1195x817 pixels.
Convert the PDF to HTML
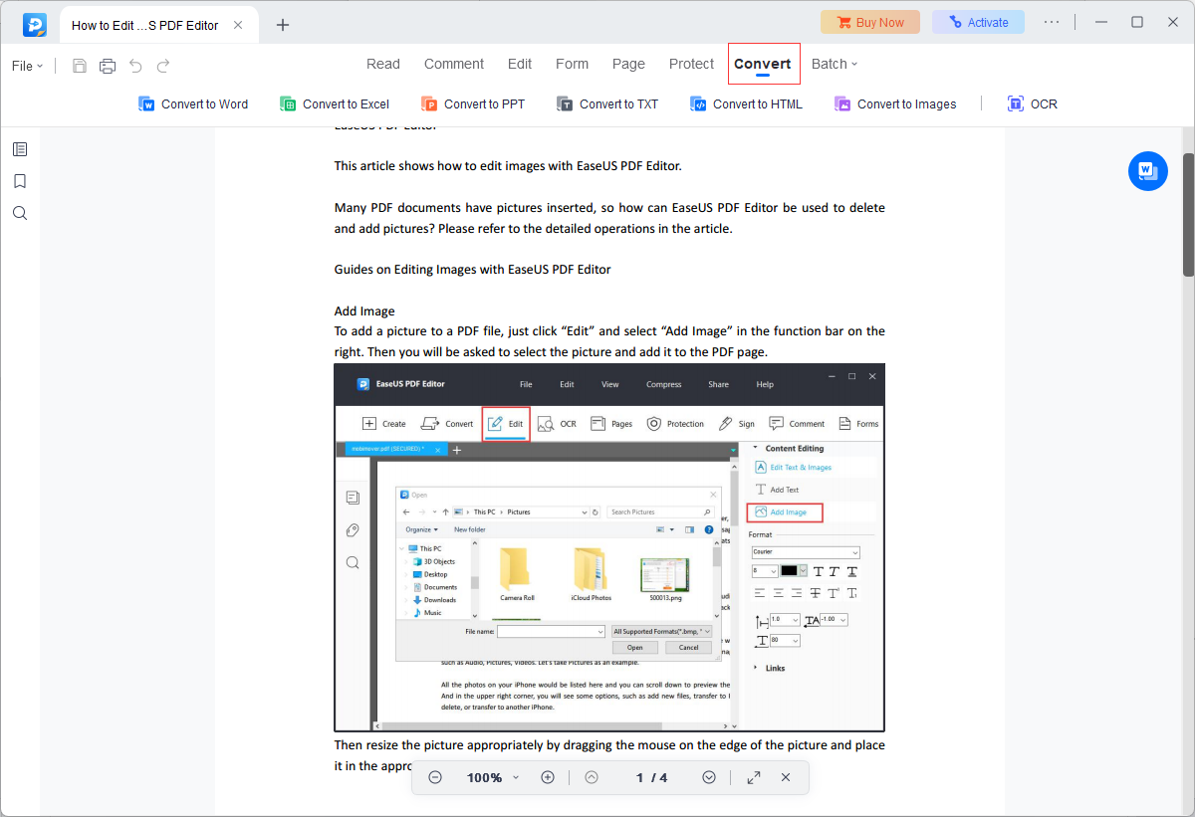coord(746,103)
